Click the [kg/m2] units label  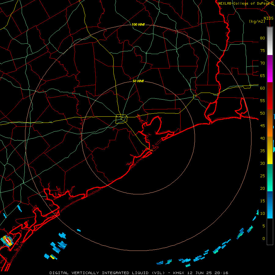(257, 21)
